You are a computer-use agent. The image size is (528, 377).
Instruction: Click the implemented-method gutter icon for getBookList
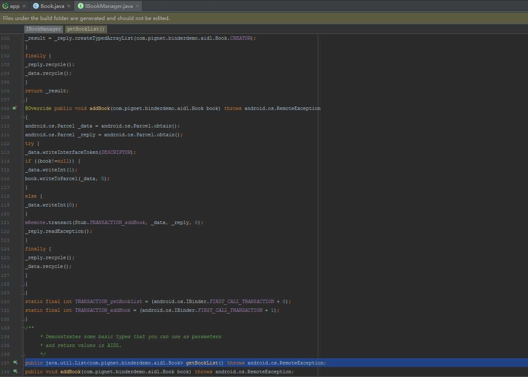click(15, 363)
